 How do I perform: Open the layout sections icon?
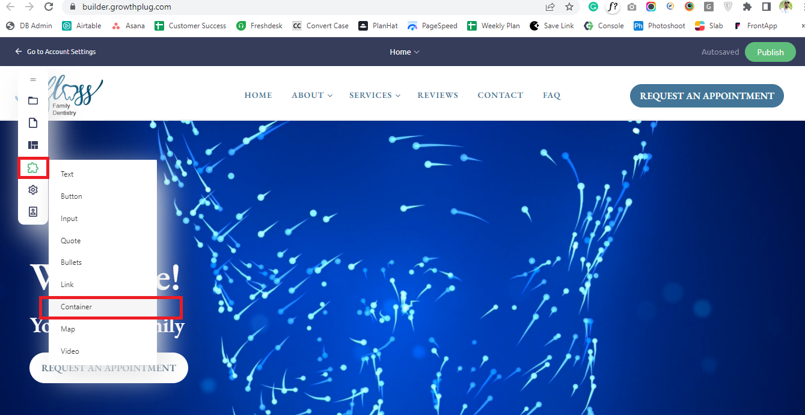point(33,145)
